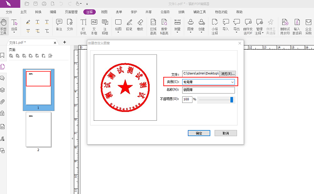The image size is (314, 194).
Task: Choose the Highlight marker tool icon
Action: (x=28, y=22)
